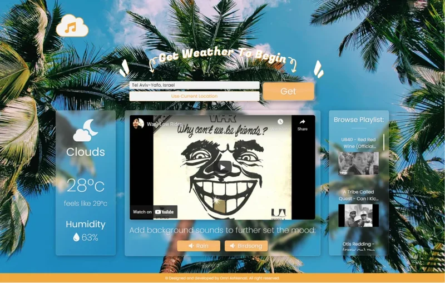Click the Tel Aviv-Yafo location input field
The width and height of the screenshot is (445, 283).
(194, 85)
